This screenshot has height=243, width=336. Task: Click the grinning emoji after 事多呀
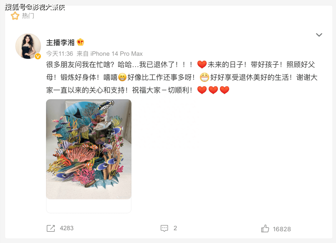click(204, 77)
